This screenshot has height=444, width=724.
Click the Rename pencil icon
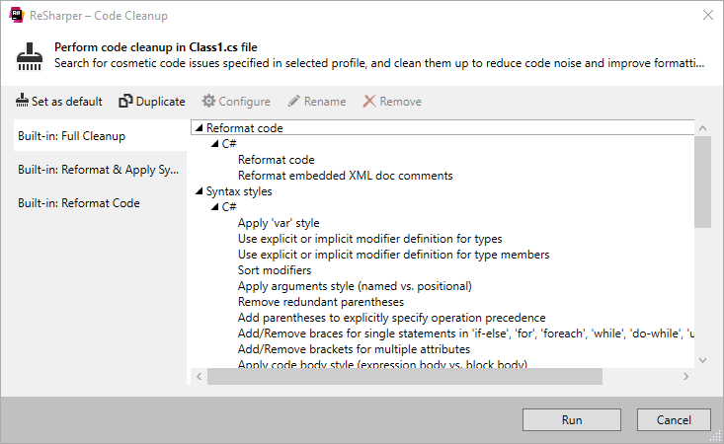pos(294,102)
